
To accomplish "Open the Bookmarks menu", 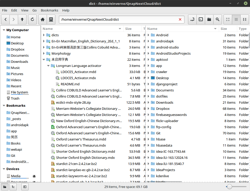I will point(49,10).
